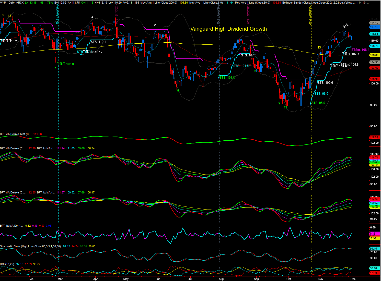Viewport: 381px width, 281px height.
Task: Click the Nov month label on time axis
Action: [x=321, y=279]
